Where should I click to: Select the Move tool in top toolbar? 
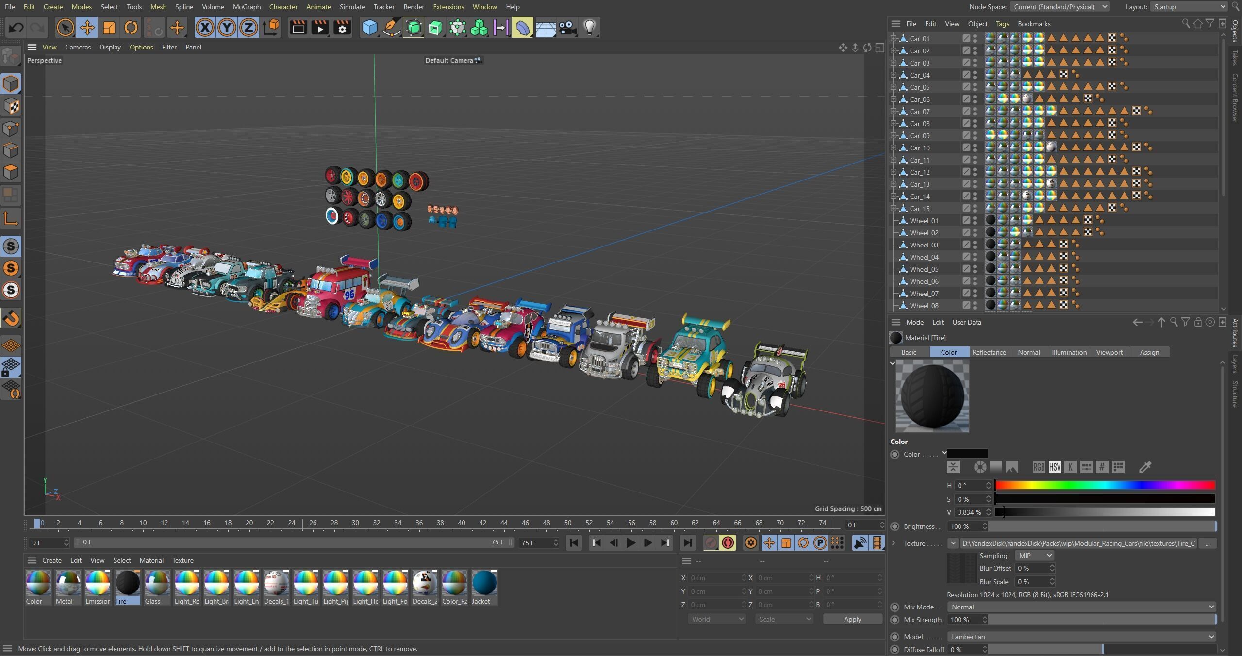pyautogui.click(x=87, y=28)
